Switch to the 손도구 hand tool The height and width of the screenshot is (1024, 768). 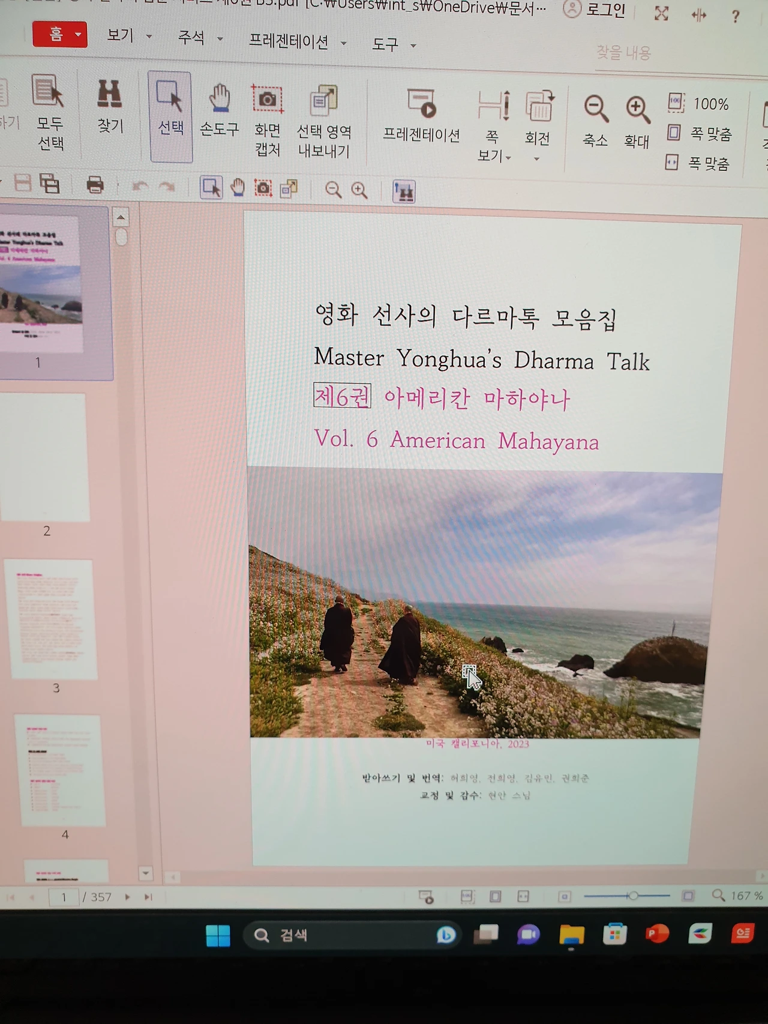coord(219,110)
